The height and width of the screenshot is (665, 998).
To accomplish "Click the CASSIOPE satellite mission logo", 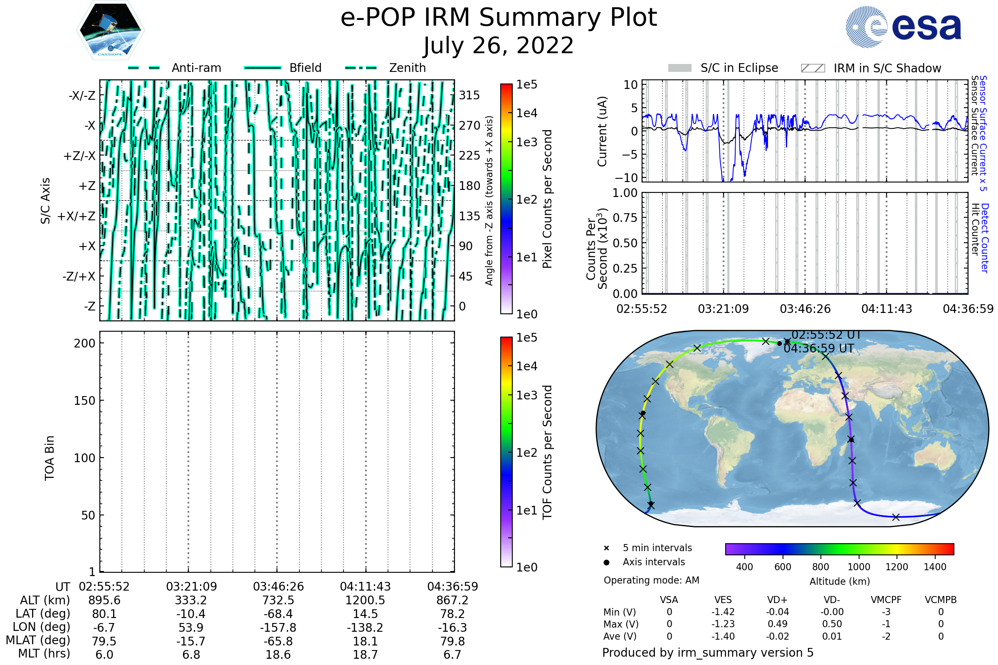I will 110,31.
